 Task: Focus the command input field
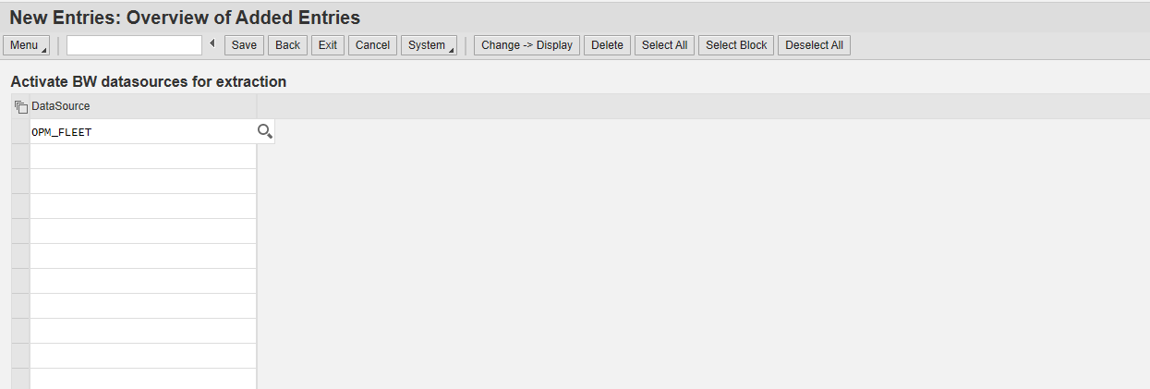[134, 45]
